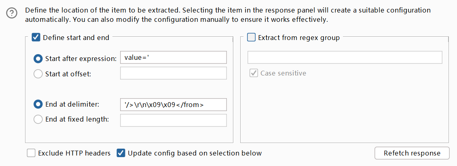Uncheck Update config based on selection below

click(121, 153)
